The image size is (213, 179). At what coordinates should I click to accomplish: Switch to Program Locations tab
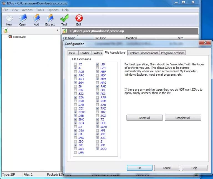173,53
